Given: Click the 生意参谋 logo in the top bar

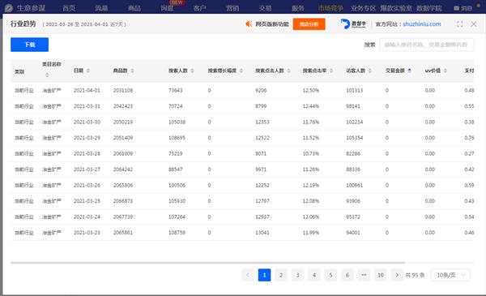Looking at the screenshot, I should 25,8.
